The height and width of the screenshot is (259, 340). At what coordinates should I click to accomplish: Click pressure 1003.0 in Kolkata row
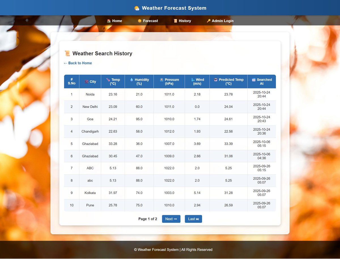169,193
